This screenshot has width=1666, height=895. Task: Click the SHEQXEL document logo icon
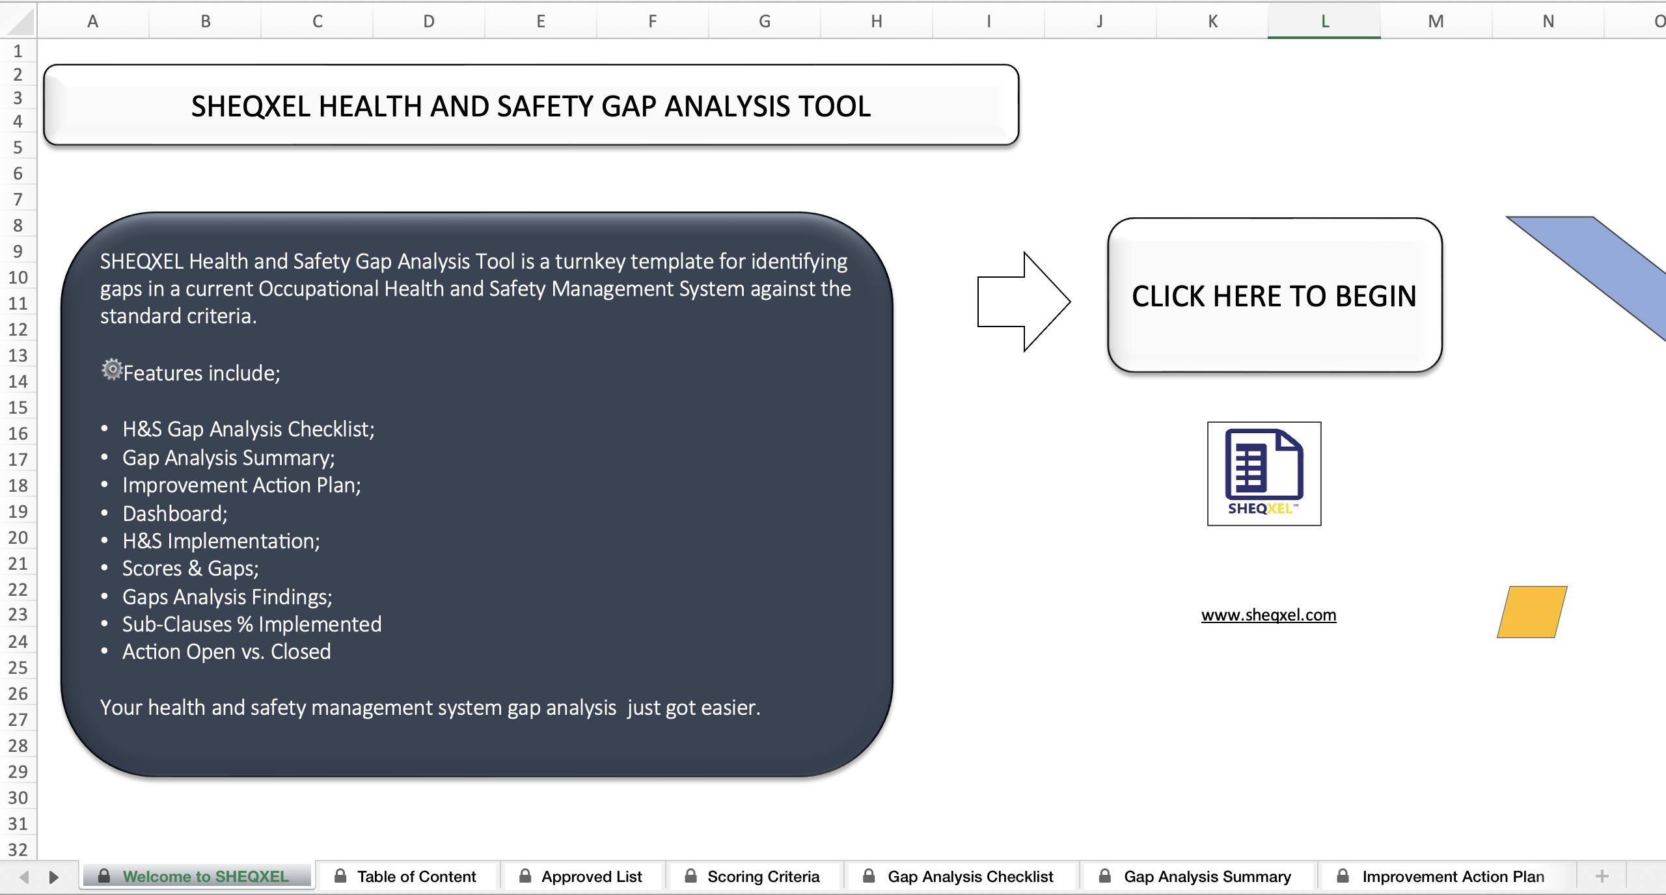(x=1264, y=474)
